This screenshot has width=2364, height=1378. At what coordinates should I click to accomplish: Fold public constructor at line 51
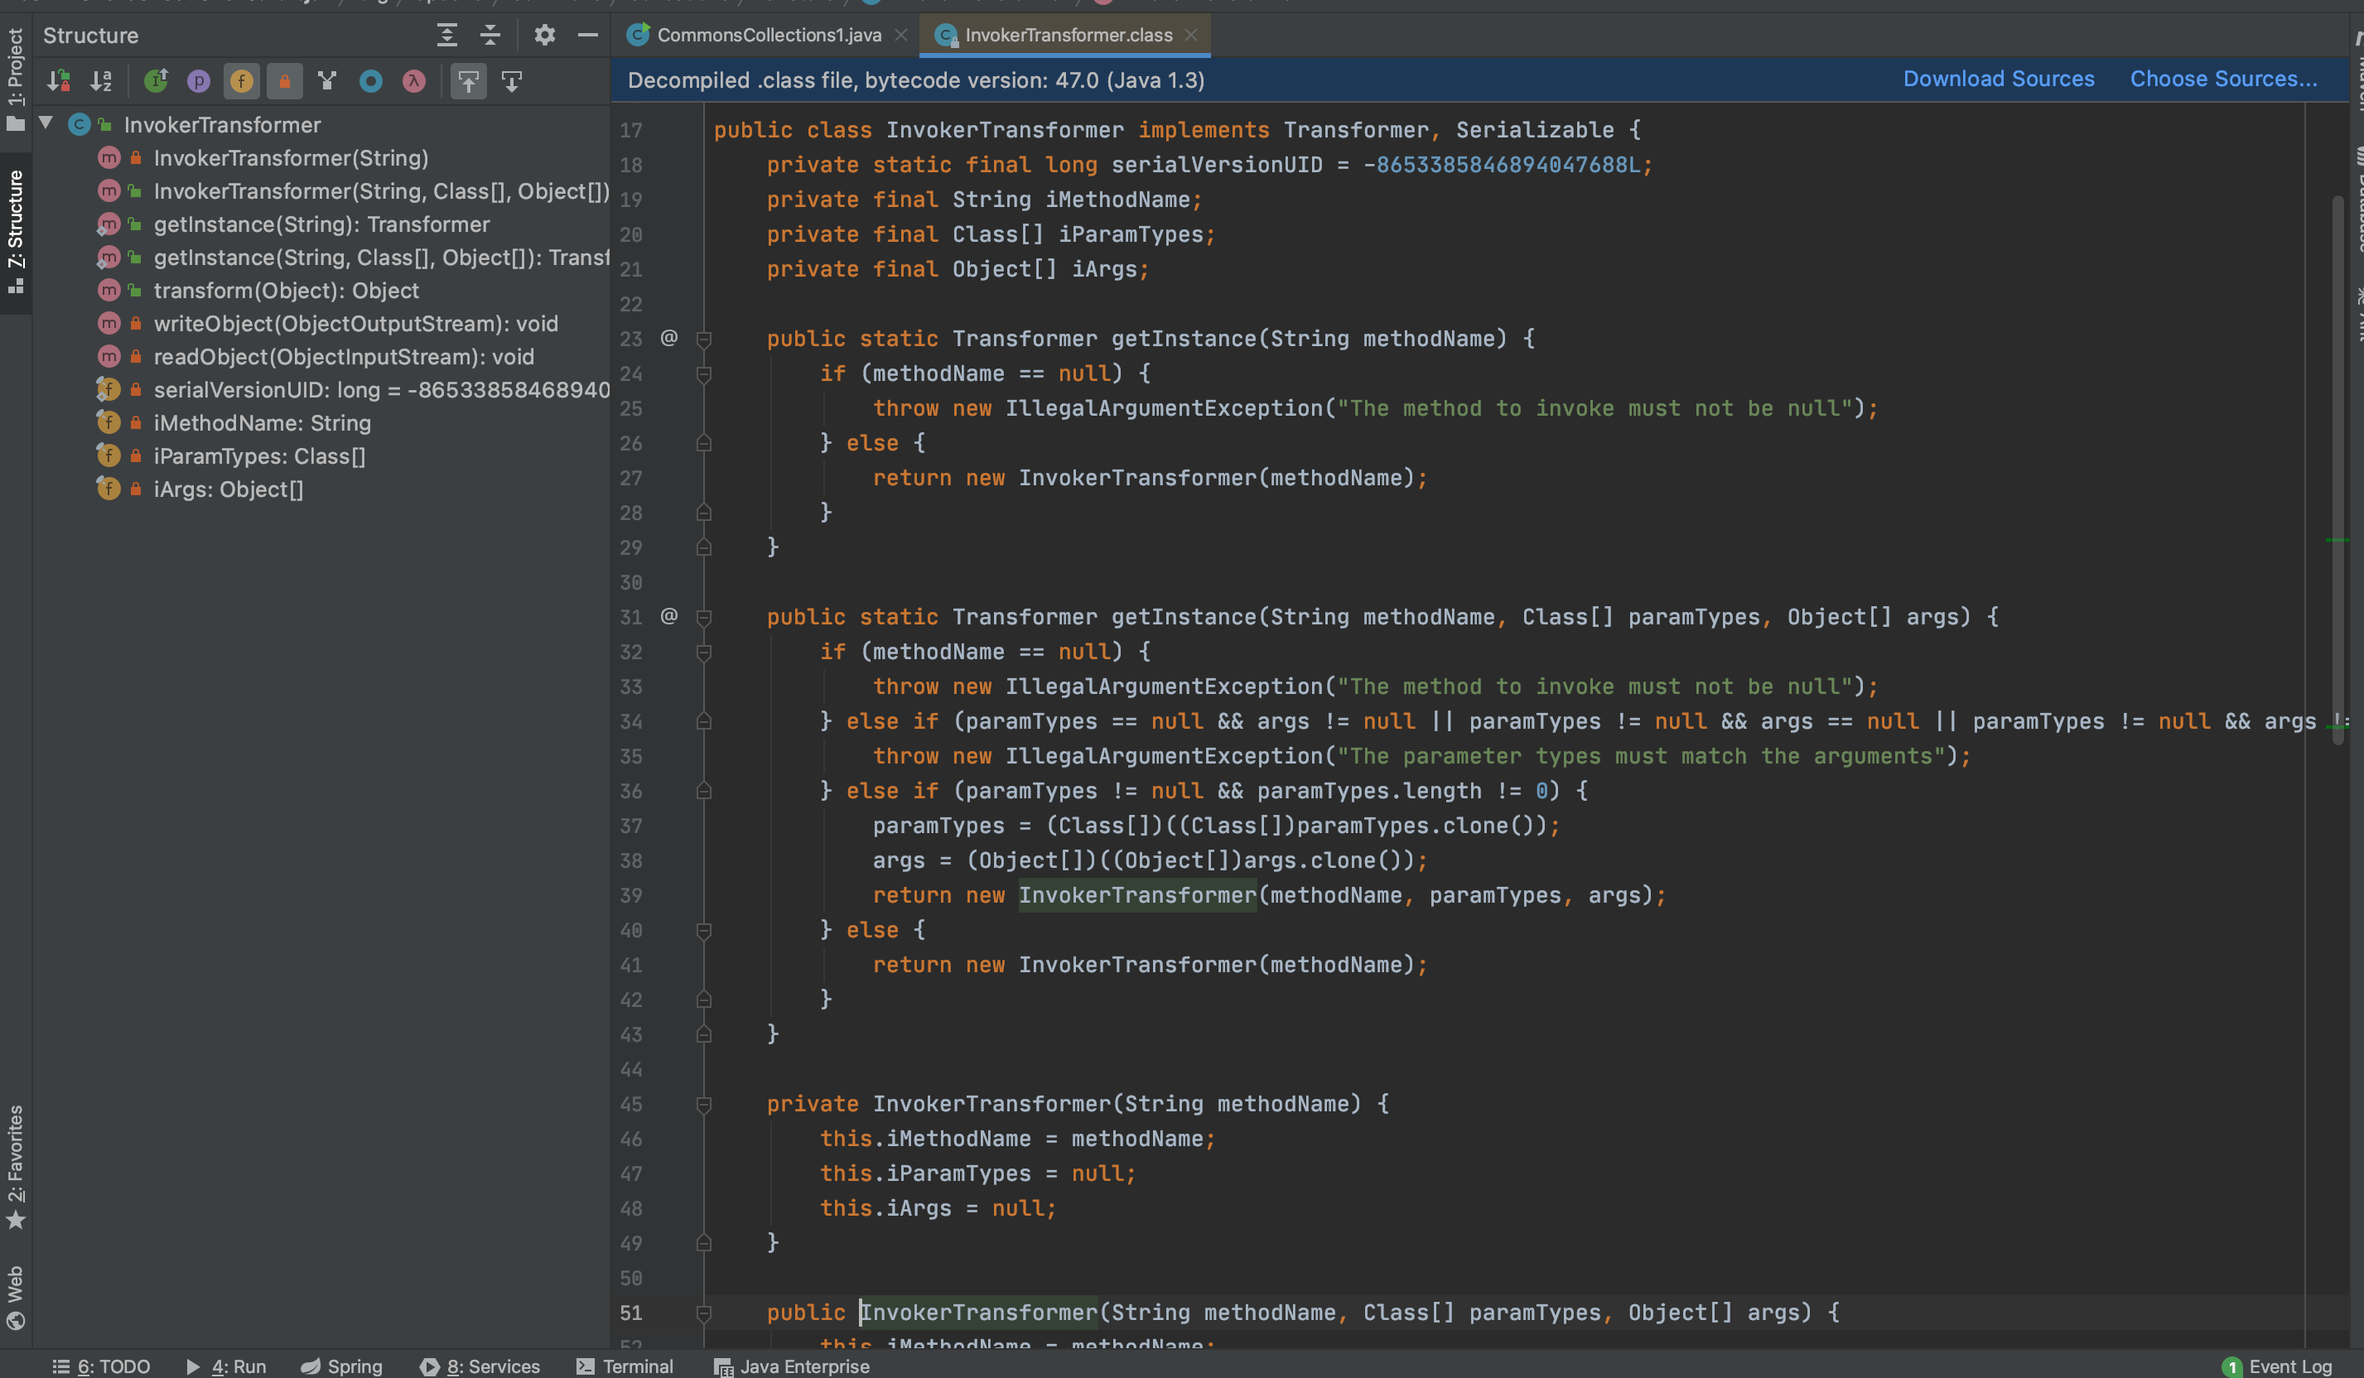(703, 1313)
